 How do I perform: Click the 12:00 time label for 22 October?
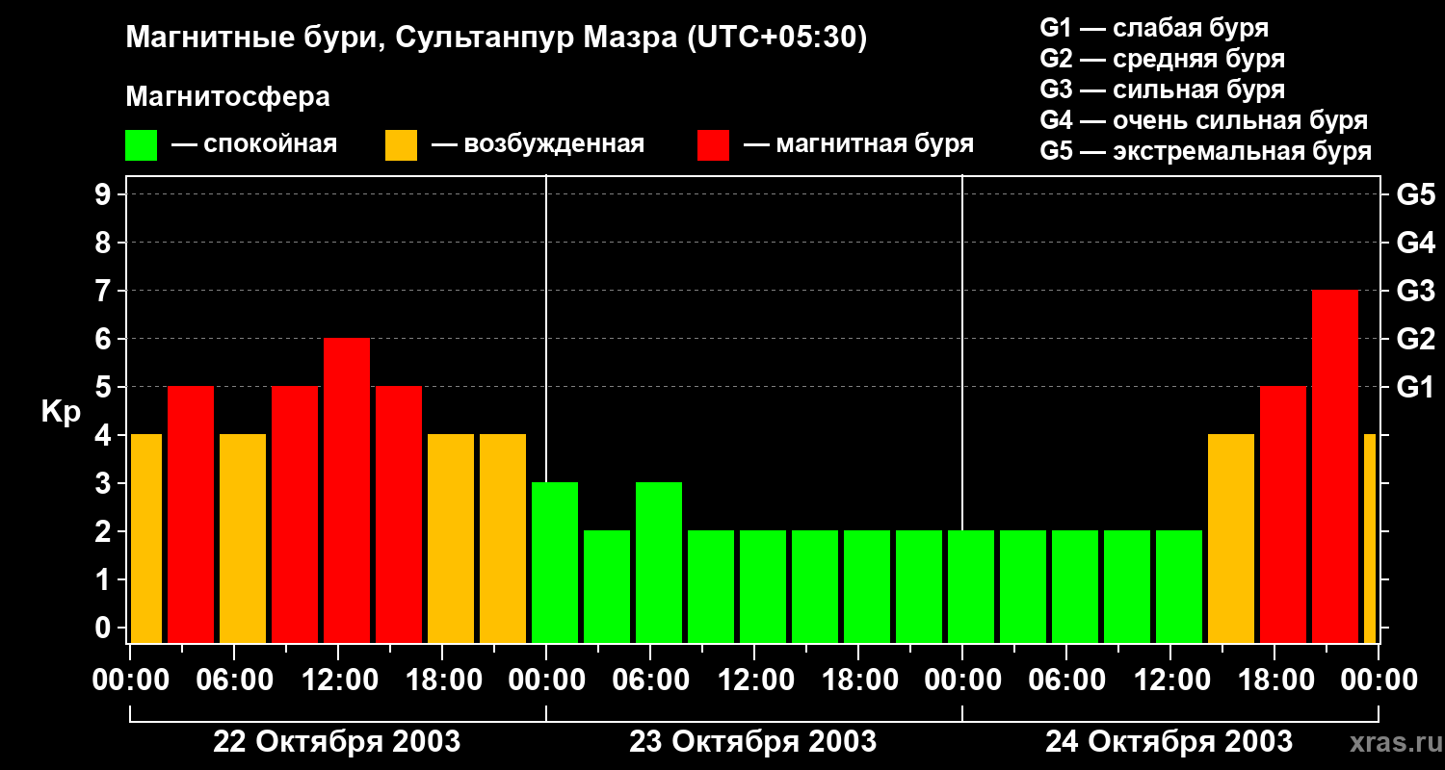coord(338,680)
